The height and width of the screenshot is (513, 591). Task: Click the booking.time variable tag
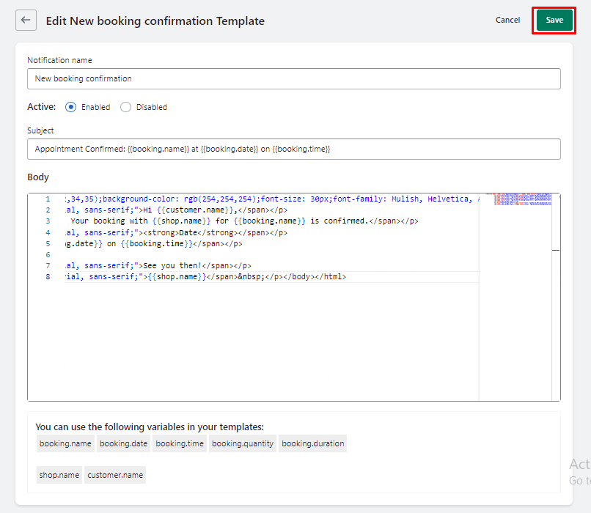click(180, 443)
